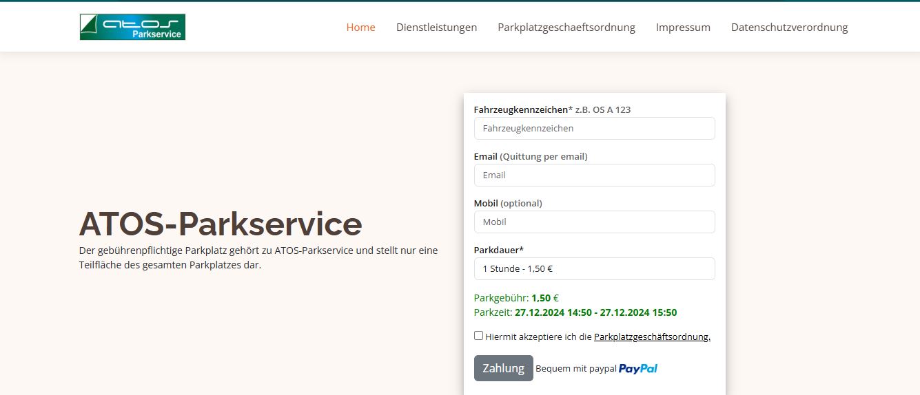Click the "Mobil (optional)" label
The width and height of the screenshot is (920, 395).
[x=508, y=203]
